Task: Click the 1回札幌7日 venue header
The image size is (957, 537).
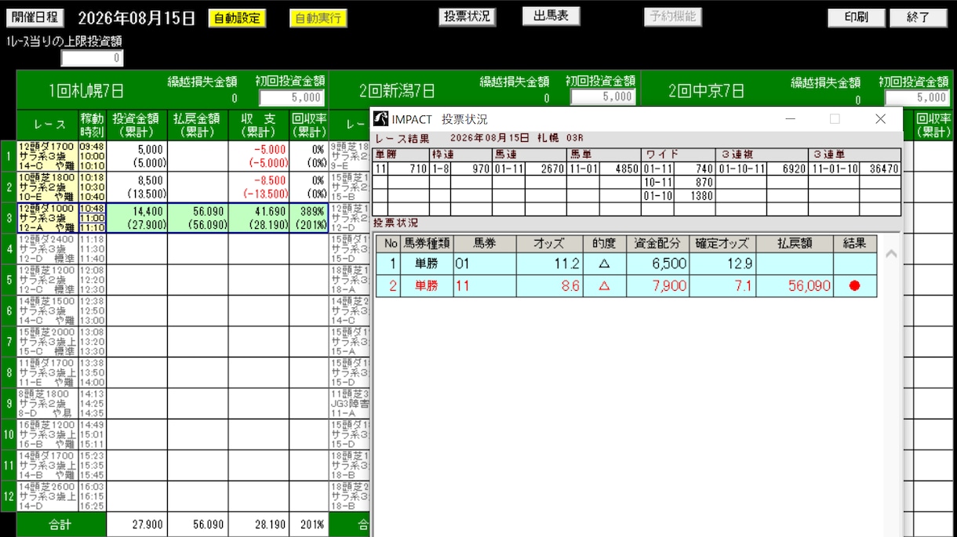Action: (86, 91)
